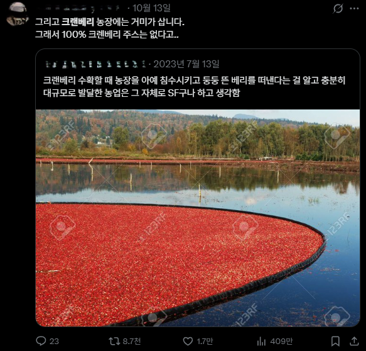Open the poster's profile avatar
366x351 pixels.
point(18,14)
